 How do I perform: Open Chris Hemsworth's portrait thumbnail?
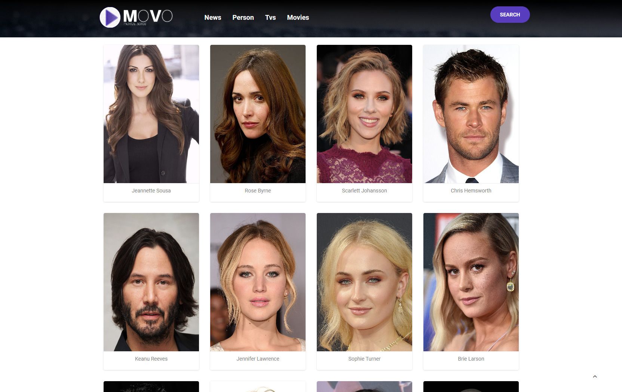(x=471, y=114)
